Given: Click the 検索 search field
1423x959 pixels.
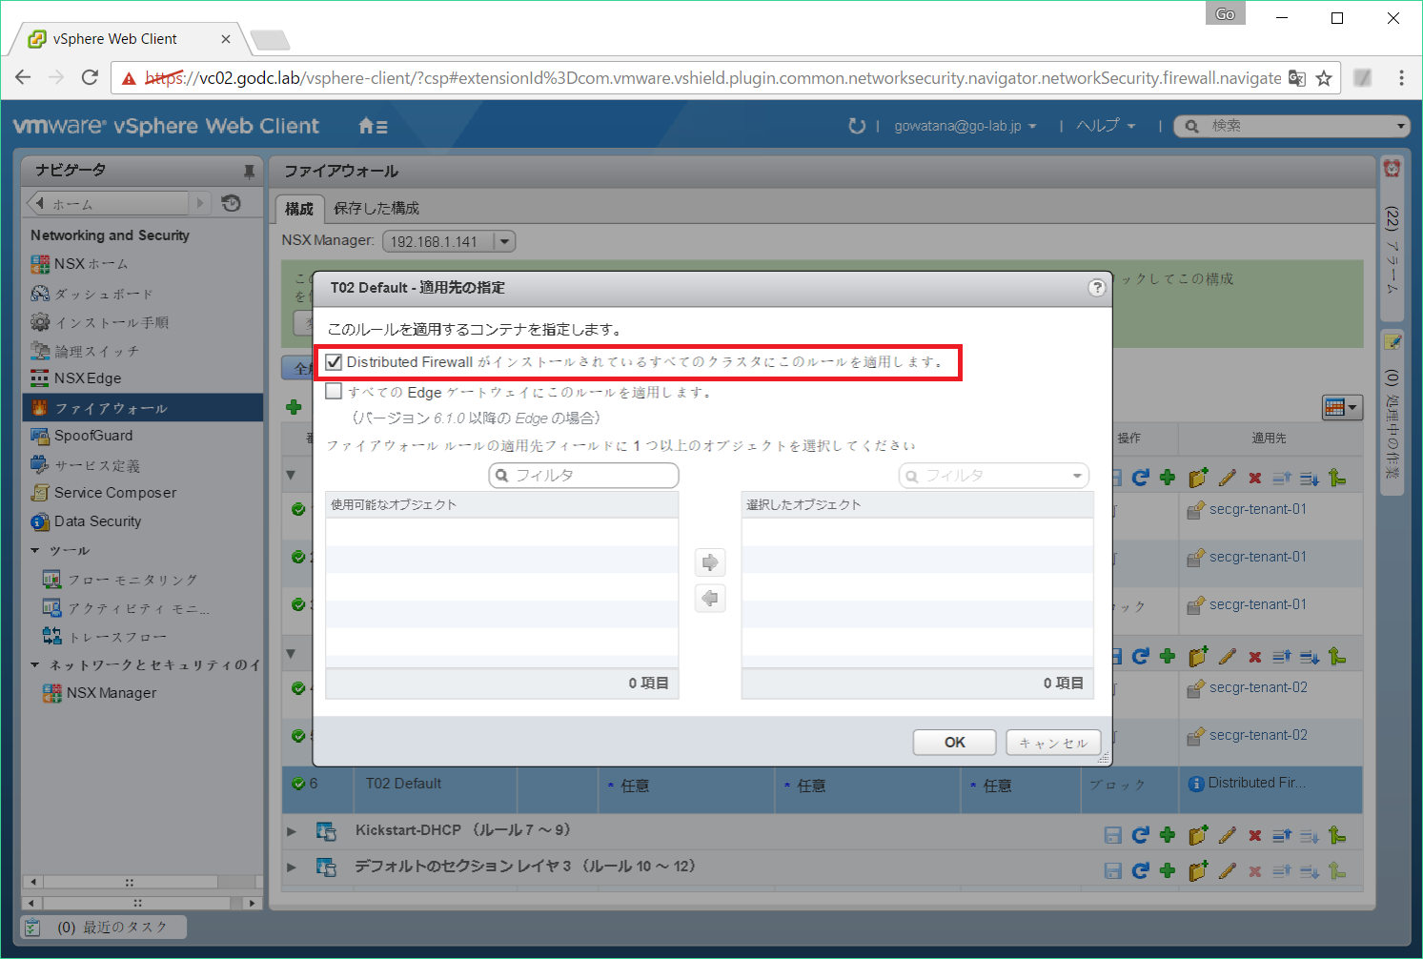Looking at the screenshot, I should coord(1291,126).
